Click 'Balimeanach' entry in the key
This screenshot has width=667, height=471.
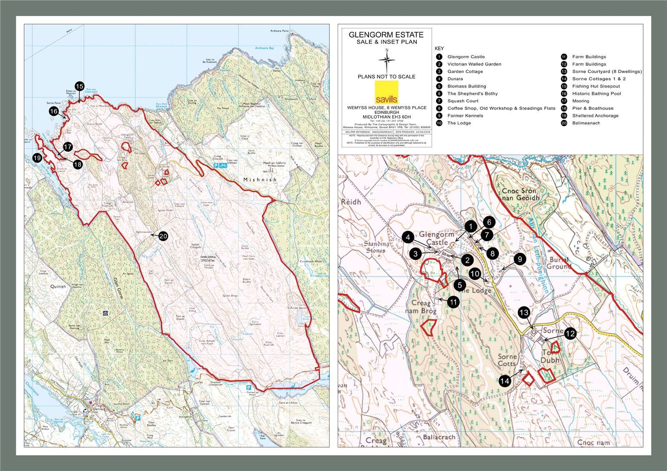pos(586,123)
